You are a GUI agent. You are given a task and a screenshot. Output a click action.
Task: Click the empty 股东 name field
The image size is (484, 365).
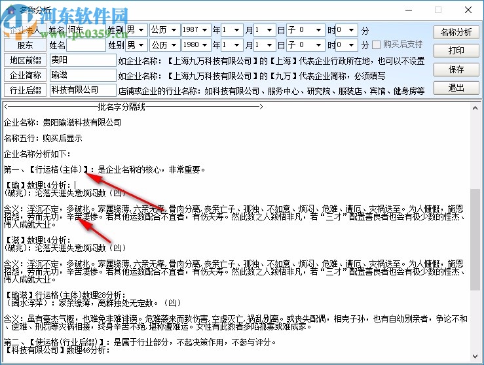tap(86, 45)
